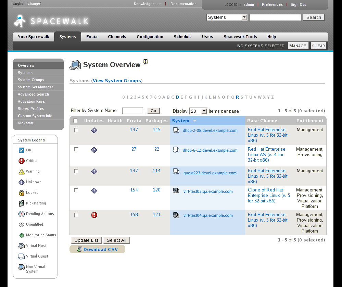Click the Spacewalk astronaut logo
Image resolution: width=342 pixels, height=287 pixels.
pyautogui.click(x=20, y=21)
